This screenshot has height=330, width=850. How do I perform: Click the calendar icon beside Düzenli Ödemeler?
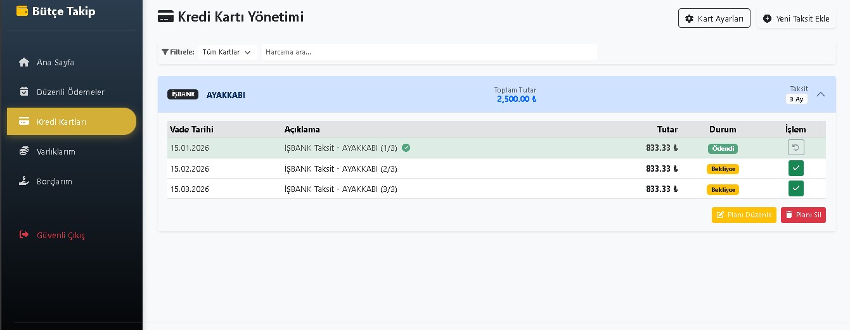pos(24,92)
